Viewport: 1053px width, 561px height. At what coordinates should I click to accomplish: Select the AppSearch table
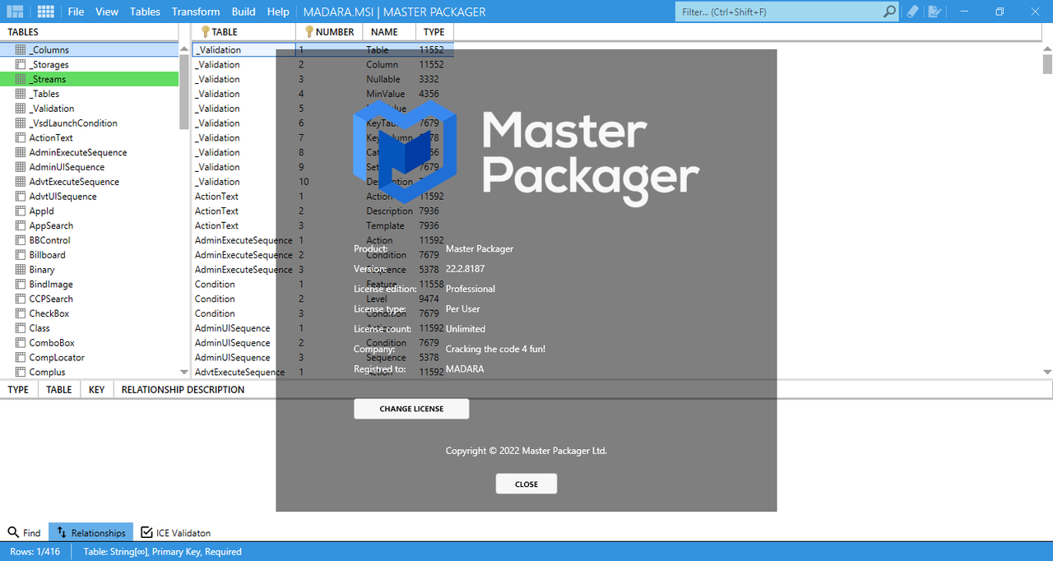tap(89, 226)
